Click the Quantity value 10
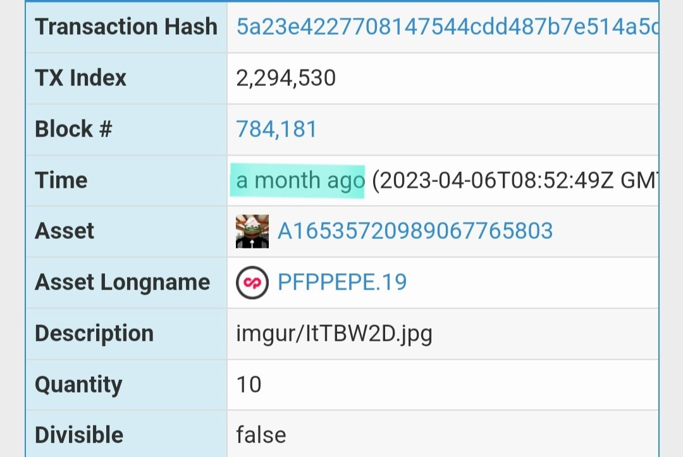 tap(249, 385)
